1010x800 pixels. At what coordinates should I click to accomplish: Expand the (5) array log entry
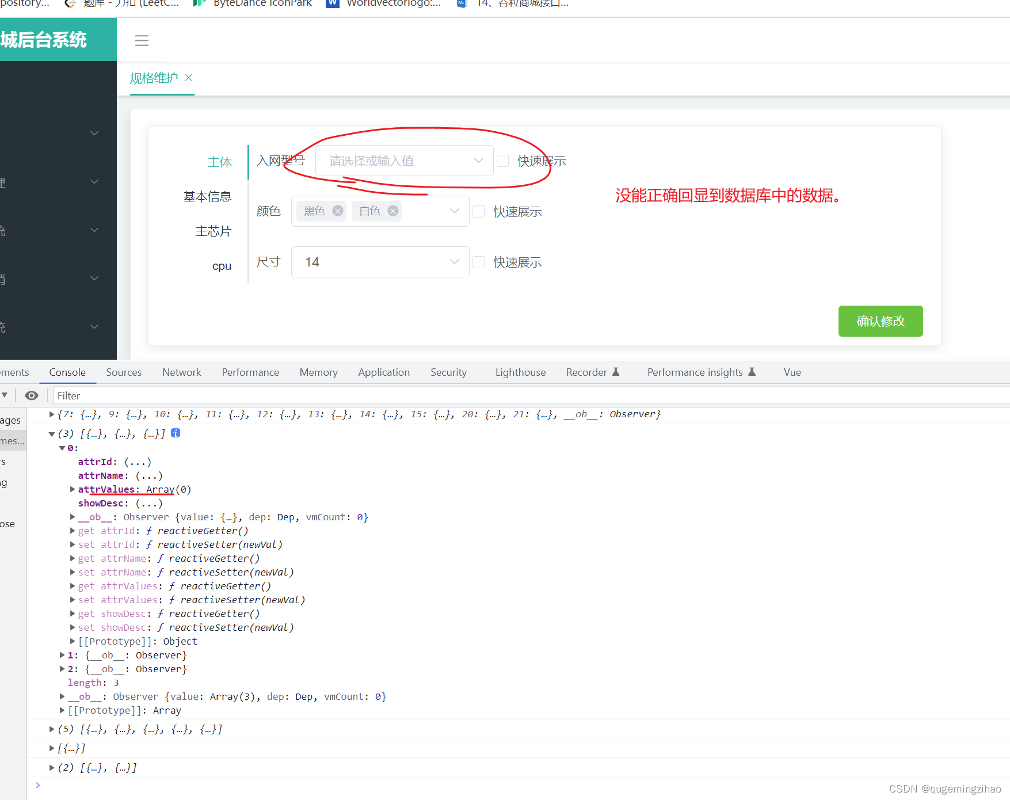click(x=52, y=729)
